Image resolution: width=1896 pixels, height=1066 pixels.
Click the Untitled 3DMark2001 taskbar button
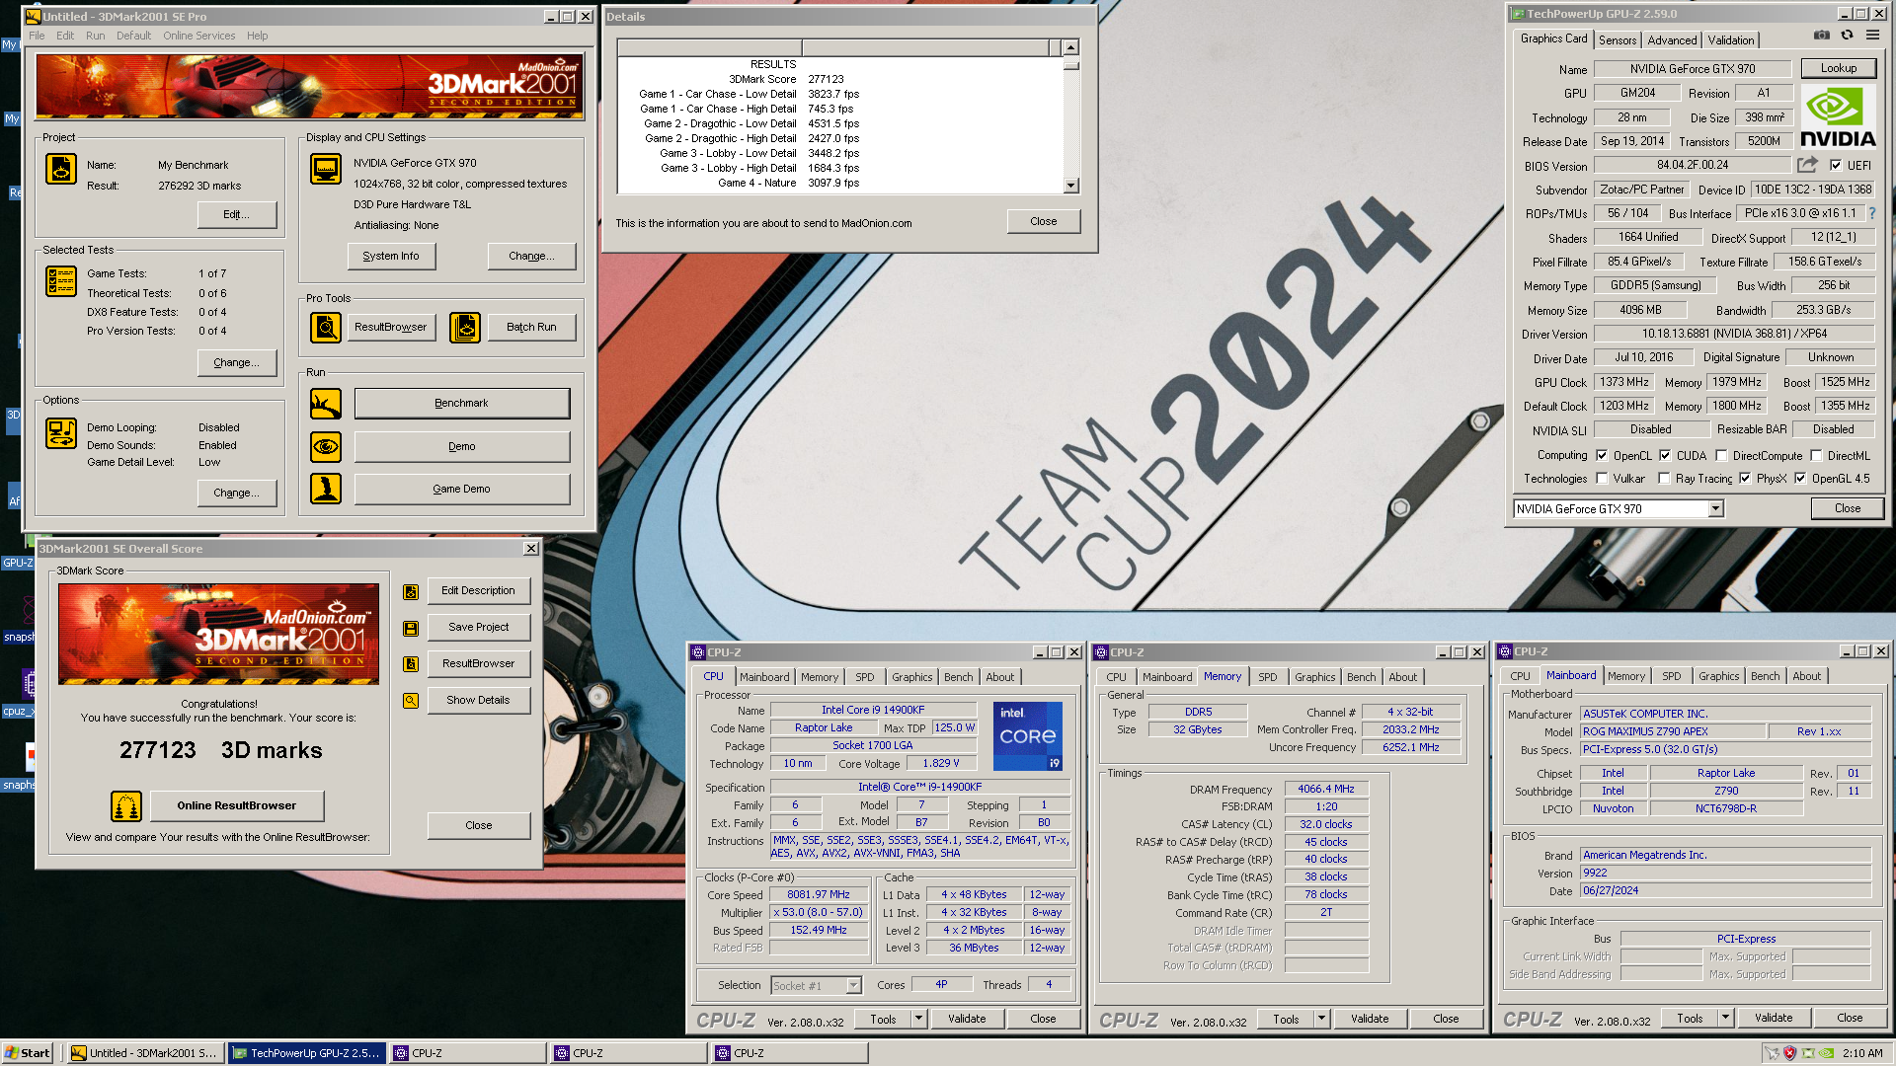click(145, 1053)
